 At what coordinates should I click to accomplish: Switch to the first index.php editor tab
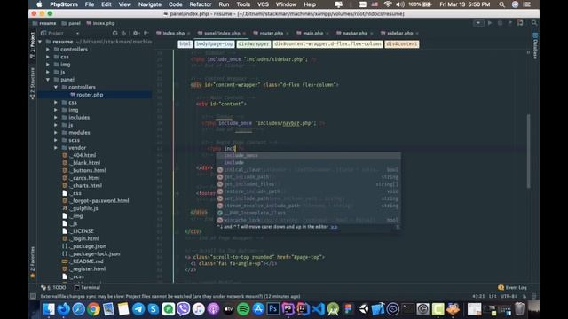point(173,33)
